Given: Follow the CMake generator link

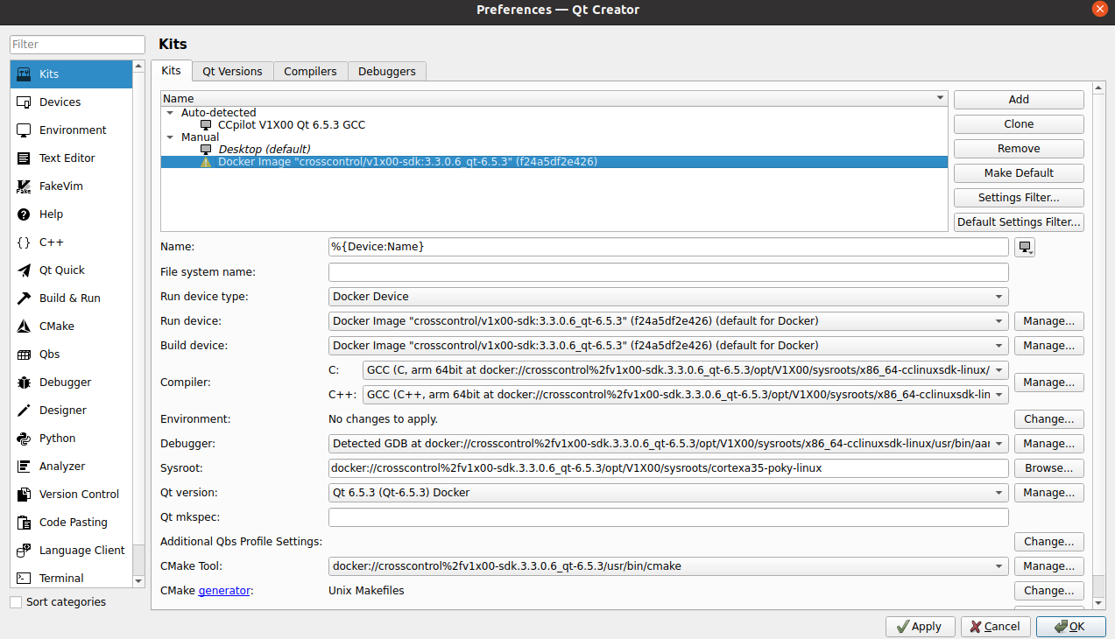Looking at the screenshot, I should click(x=224, y=591).
